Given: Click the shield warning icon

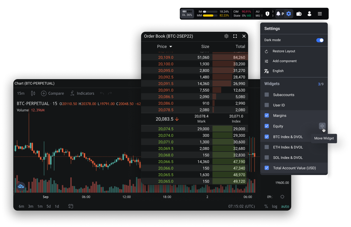Looking at the screenshot, I should (x=267, y=14).
